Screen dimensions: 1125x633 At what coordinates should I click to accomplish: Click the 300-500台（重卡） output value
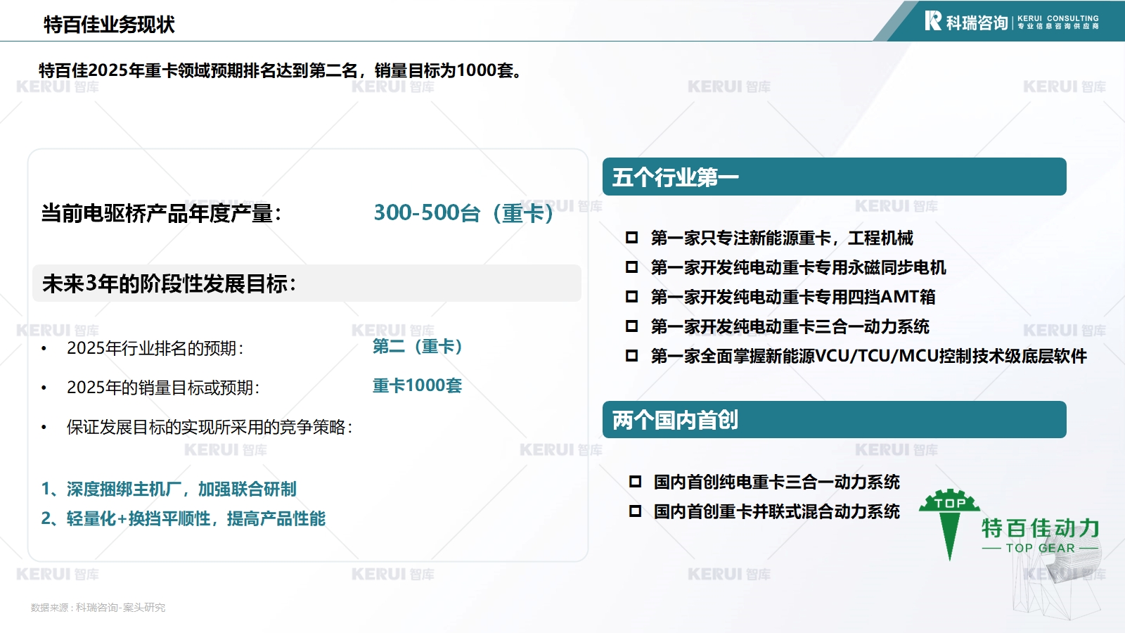point(463,212)
